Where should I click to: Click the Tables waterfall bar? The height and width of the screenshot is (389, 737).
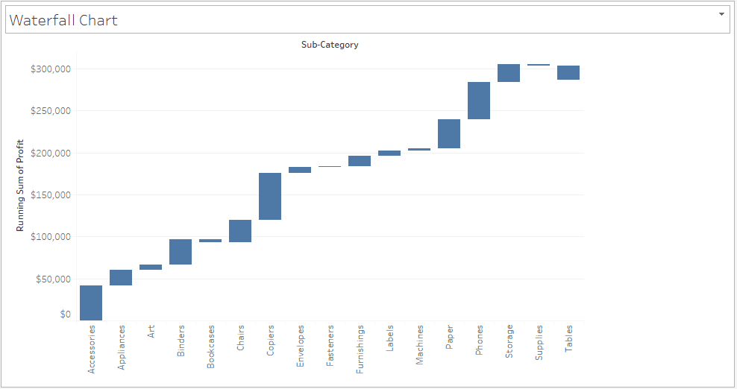568,72
